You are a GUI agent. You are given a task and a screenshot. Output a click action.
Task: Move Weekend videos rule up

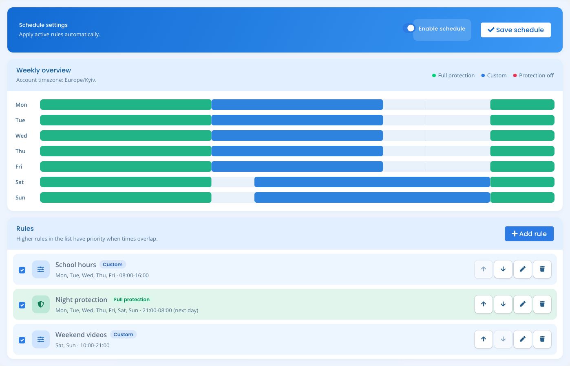[x=484, y=339]
